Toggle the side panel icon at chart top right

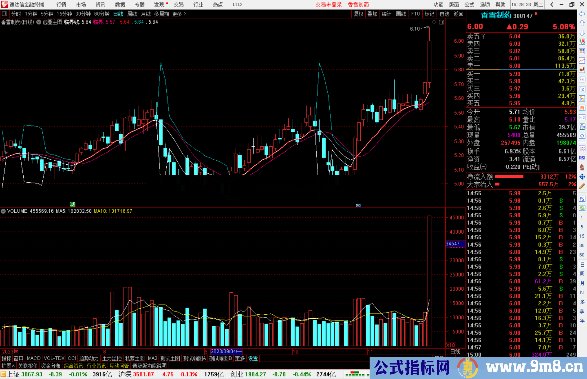click(441, 22)
